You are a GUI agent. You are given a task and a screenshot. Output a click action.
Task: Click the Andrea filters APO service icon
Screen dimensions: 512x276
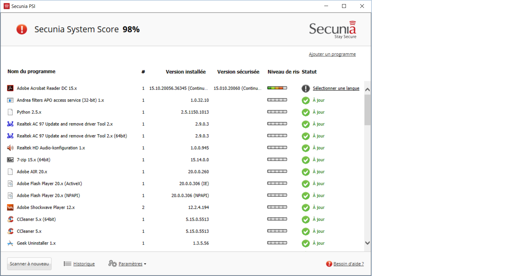click(x=10, y=100)
